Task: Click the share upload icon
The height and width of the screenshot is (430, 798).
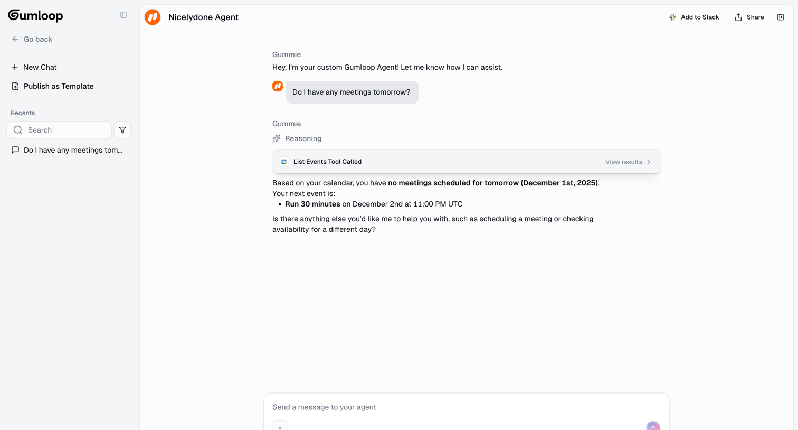Action: pos(738,17)
